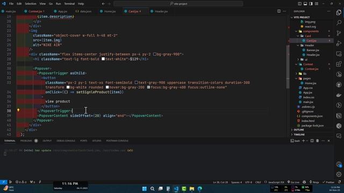
Task: Close the terminal panel
Action: pyautogui.click(x=328, y=140)
